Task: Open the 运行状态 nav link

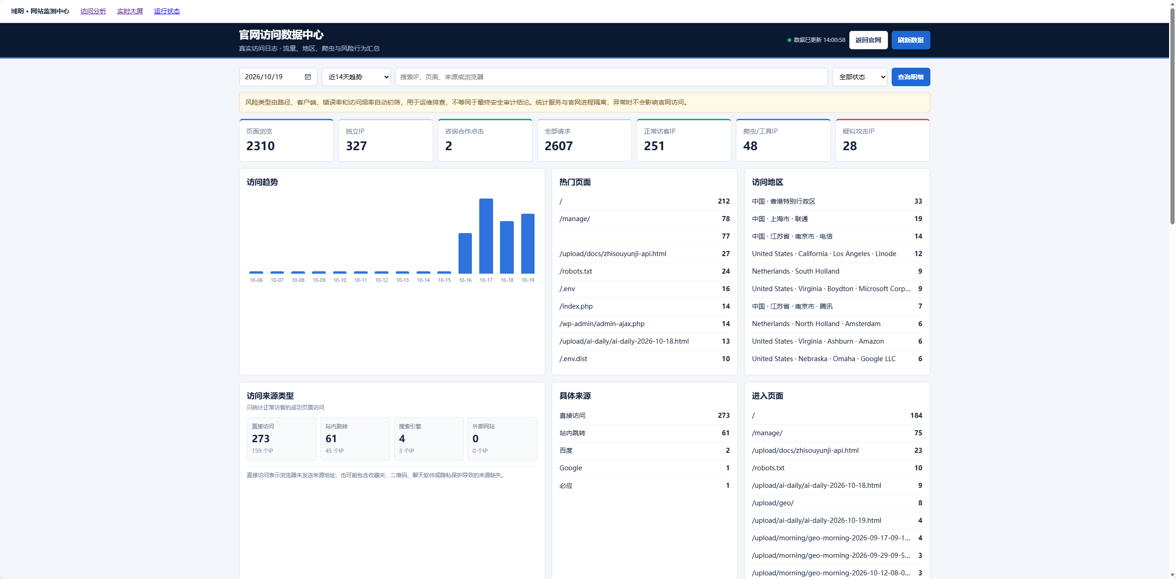Action: point(167,11)
